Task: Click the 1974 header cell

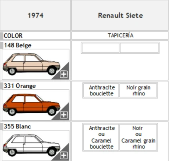Action: [35, 15]
